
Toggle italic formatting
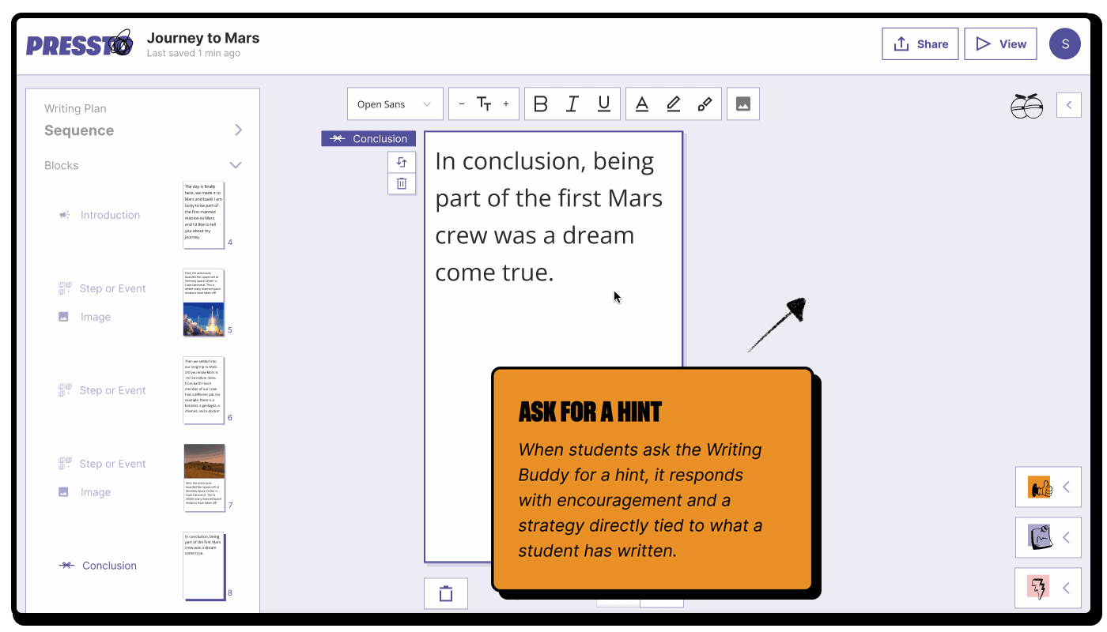point(572,103)
